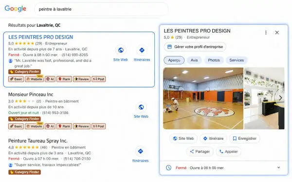Switch to the Services tab
The height and width of the screenshot is (182, 292).
tap(237, 60)
